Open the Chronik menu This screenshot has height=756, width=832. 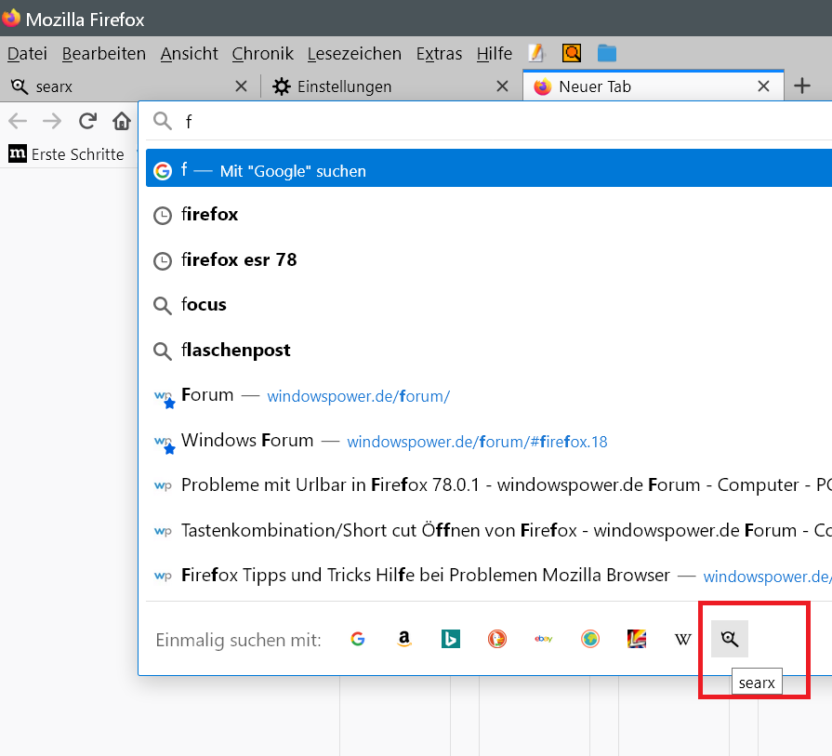(x=263, y=54)
